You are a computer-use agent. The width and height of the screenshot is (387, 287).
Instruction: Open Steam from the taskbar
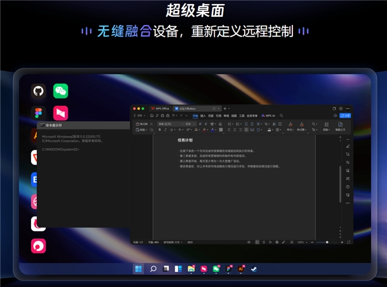tap(254, 269)
